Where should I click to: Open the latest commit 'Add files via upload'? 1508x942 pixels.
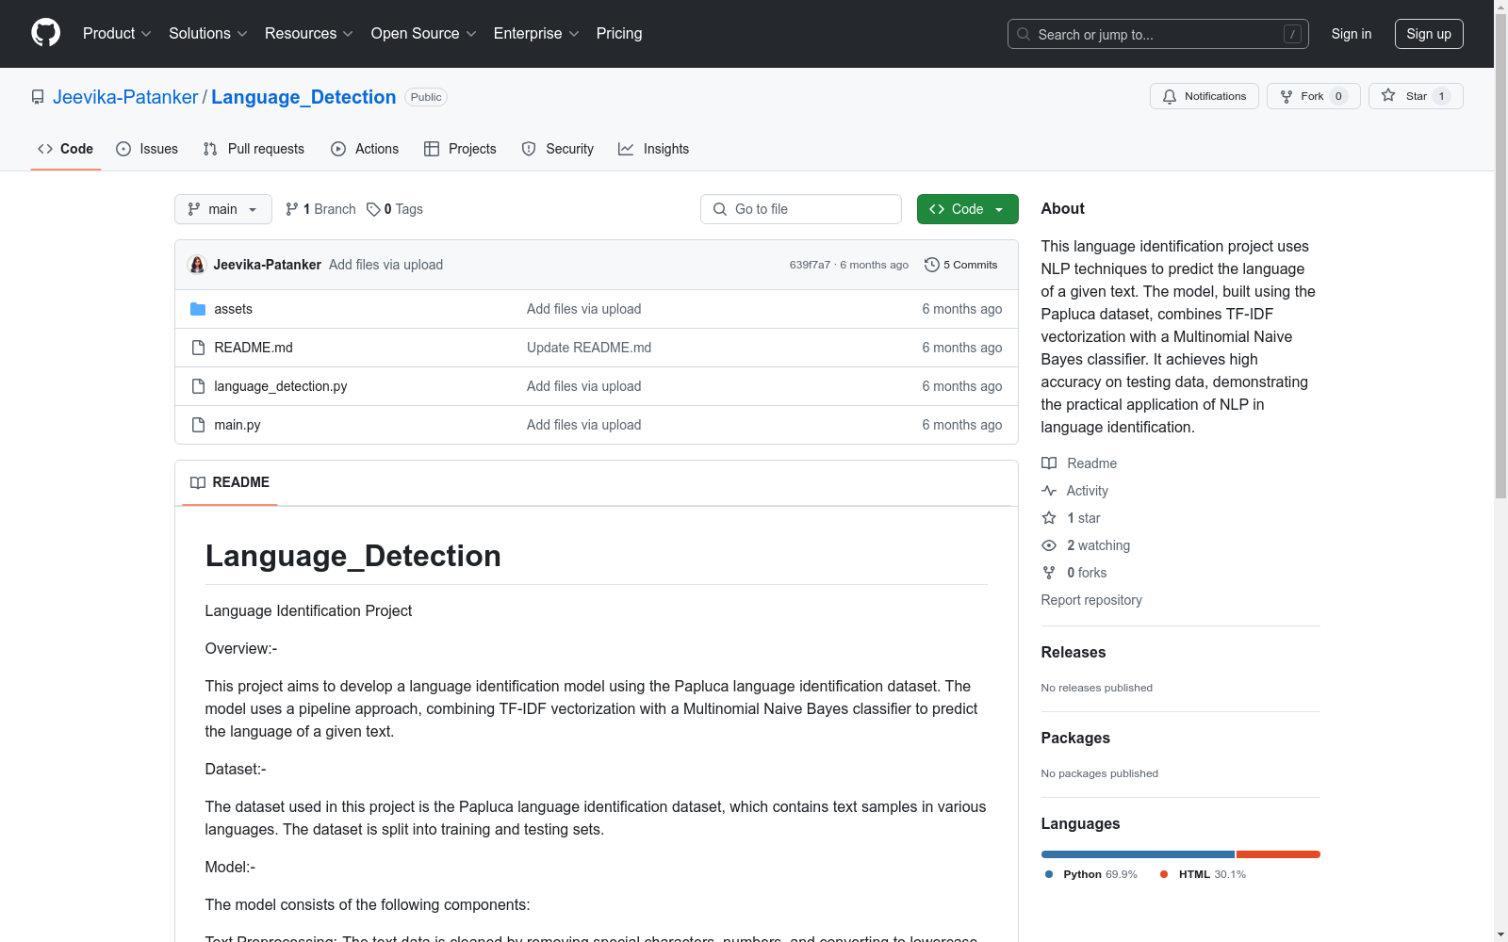pyautogui.click(x=385, y=265)
